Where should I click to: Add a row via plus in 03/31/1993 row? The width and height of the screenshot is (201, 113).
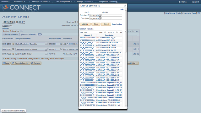[134, 54]
